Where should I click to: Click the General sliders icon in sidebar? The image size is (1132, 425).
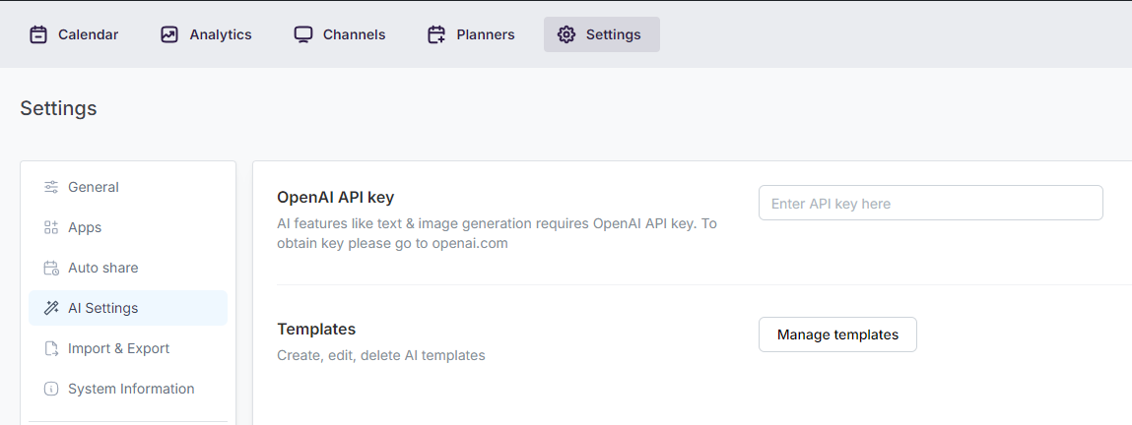tap(51, 187)
